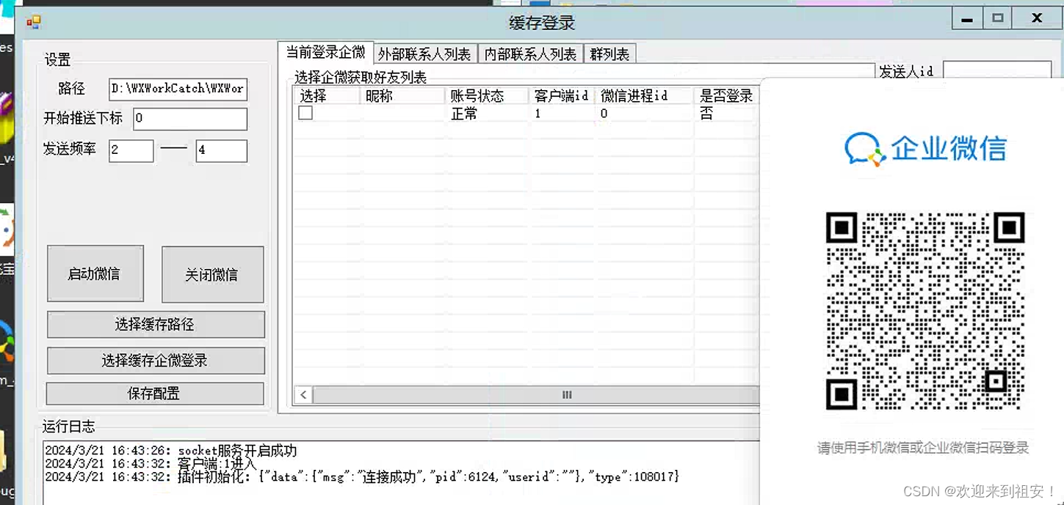Click the 启动微信 button
Viewport: 1064px width, 505px height.
(x=95, y=273)
